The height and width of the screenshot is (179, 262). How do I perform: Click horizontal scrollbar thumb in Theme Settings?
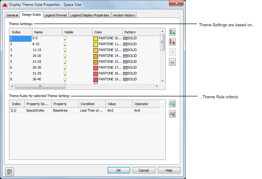coord(40,86)
